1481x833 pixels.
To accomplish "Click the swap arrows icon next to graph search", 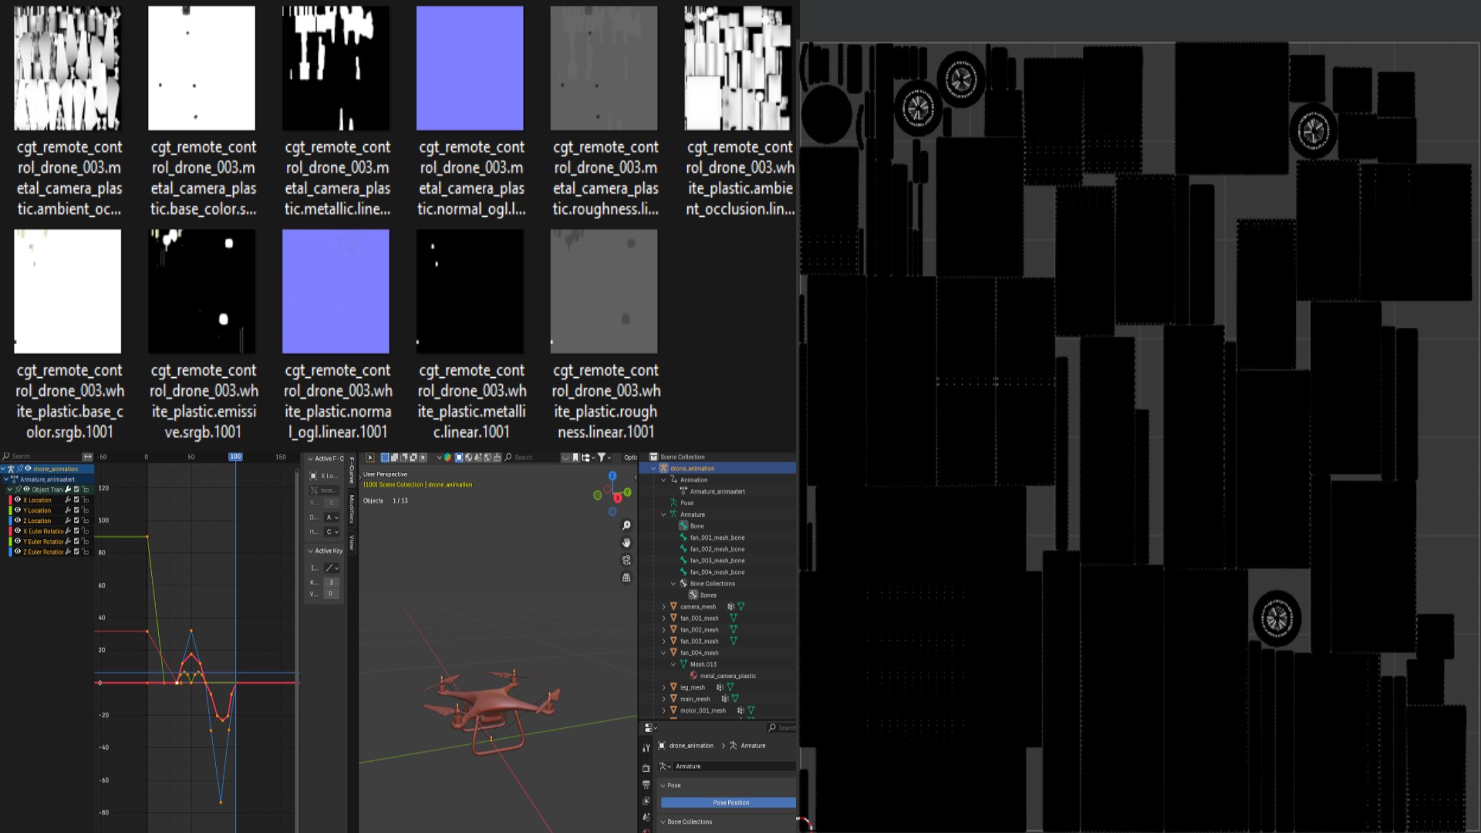I will (87, 457).
